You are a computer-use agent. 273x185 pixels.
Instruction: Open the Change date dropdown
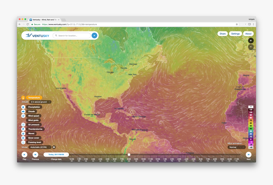pos(56,155)
